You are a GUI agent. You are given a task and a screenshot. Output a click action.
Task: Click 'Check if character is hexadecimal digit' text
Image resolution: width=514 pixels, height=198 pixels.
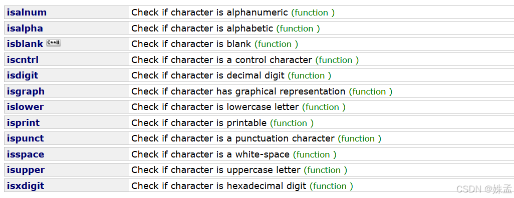[218, 186]
